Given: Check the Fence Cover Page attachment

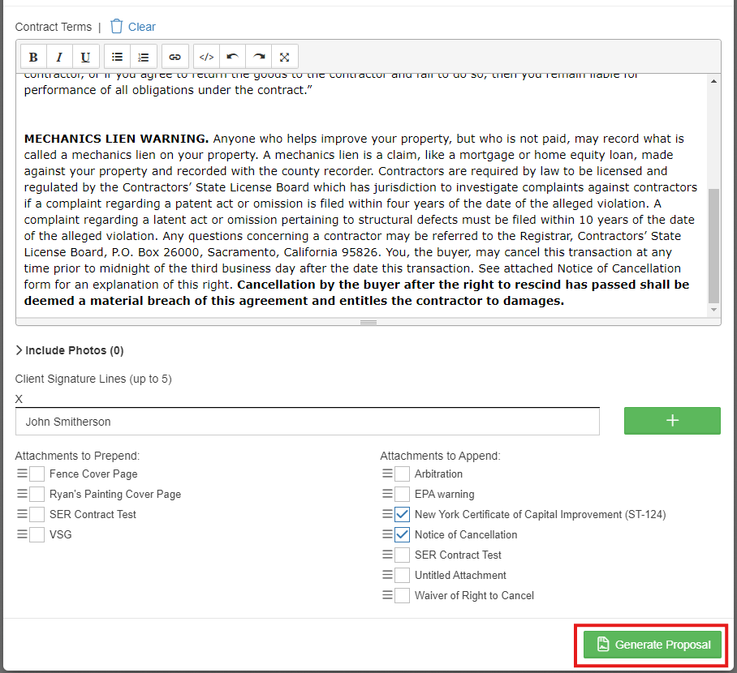Looking at the screenshot, I should pyautogui.click(x=37, y=474).
